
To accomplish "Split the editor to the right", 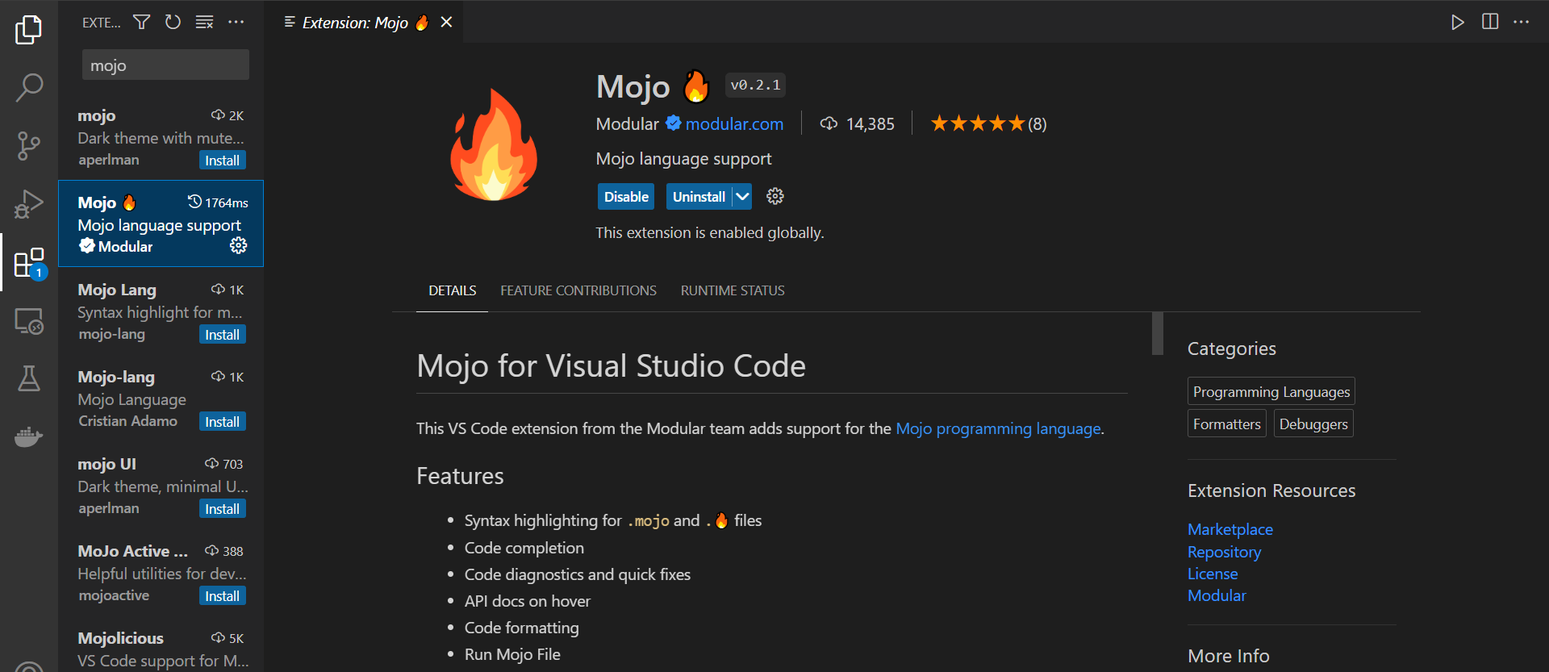I will pos(1490,22).
